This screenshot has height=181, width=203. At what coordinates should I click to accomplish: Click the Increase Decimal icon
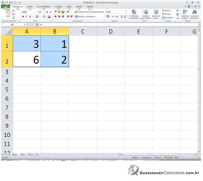click(122, 17)
